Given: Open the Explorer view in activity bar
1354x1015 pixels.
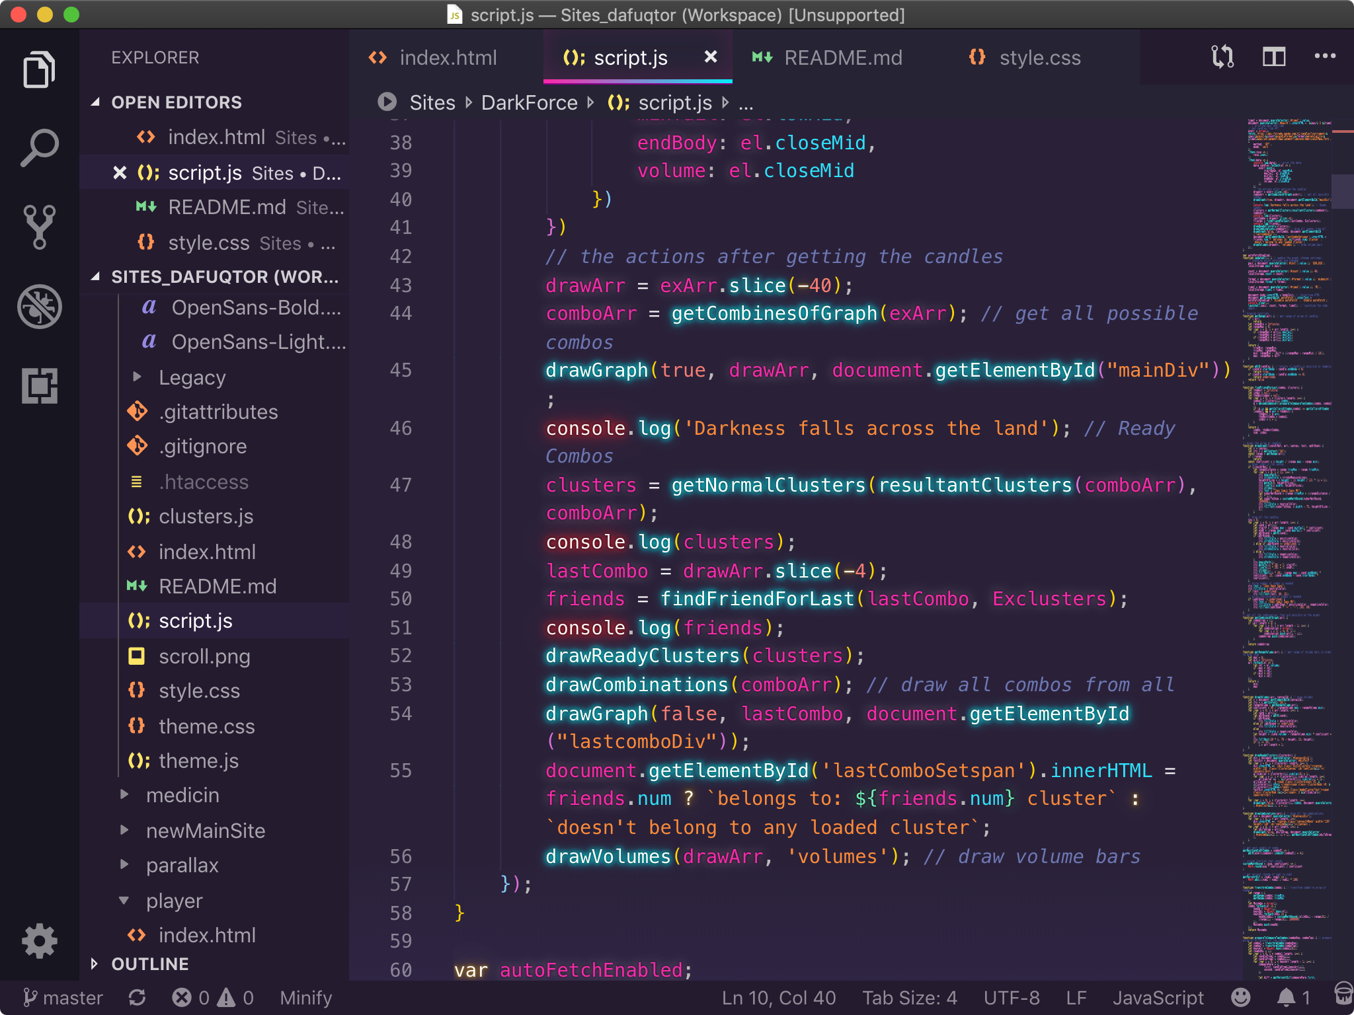Looking at the screenshot, I should [x=39, y=69].
